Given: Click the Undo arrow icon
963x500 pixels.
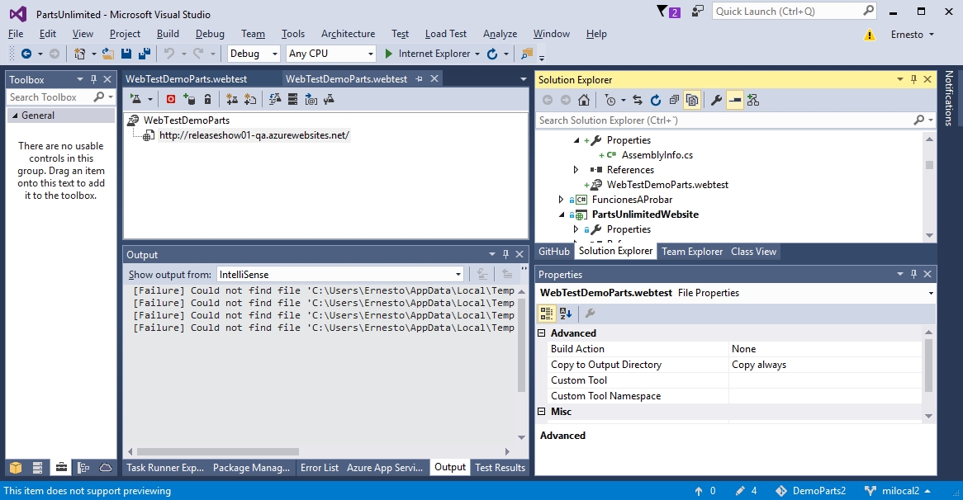Looking at the screenshot, I should click(x=168, y=54).
